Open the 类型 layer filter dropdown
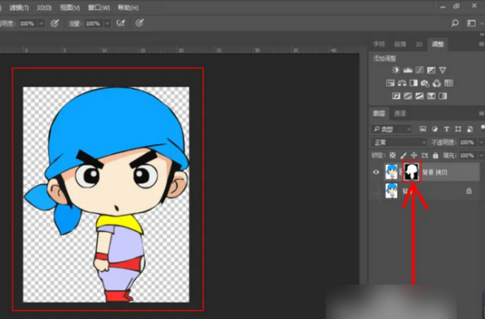Screen dimensions: 485x319 (x=391, y=129)
